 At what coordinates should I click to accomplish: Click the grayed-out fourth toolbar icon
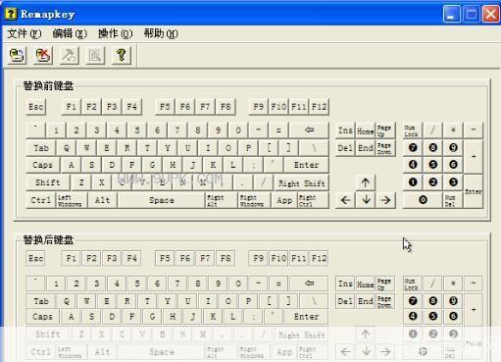click(x=95, y=55)
